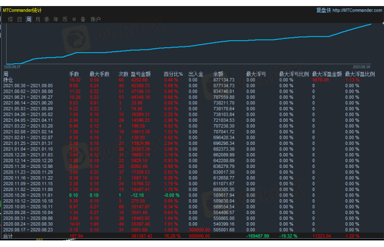This screenshot has height=247, width=384.
Task: Click the 9876.49 floating profit value
Action: tap(320, 80)
